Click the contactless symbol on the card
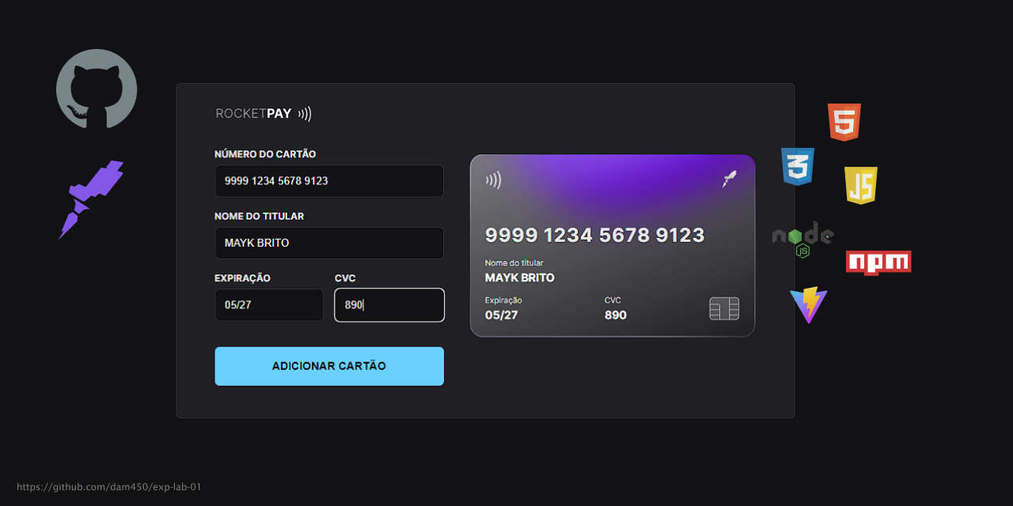1013x506 pixels. (494, 180)
